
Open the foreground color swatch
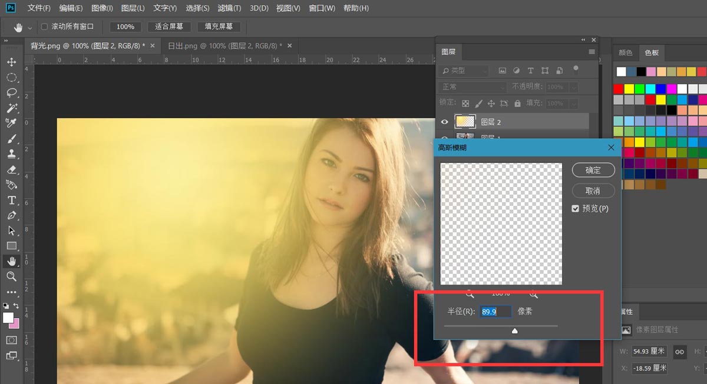8,318
